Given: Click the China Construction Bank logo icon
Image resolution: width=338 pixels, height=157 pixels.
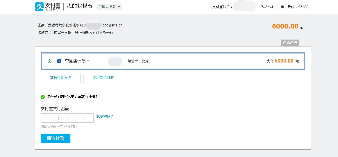Looking at the screenshot, I should [x=59, y=61].
